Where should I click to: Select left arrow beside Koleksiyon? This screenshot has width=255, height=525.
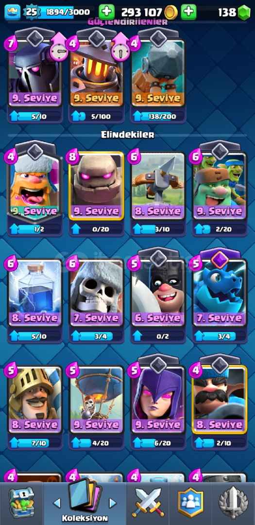(x=57, y=503)
